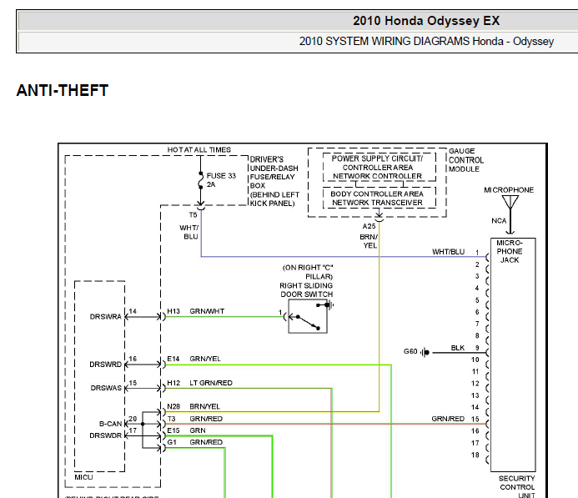Viewport: 578px width, 498px height.
Task: Click the 'POWER SUPPLY CIRCUIT/ CONTROLLER AREA NETWORK CONTROLLER' box
Action: click(x=379, y=167)
